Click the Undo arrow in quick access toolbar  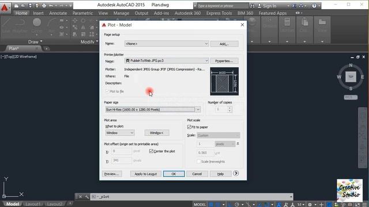pyautogui.click(x=51, y=6)
